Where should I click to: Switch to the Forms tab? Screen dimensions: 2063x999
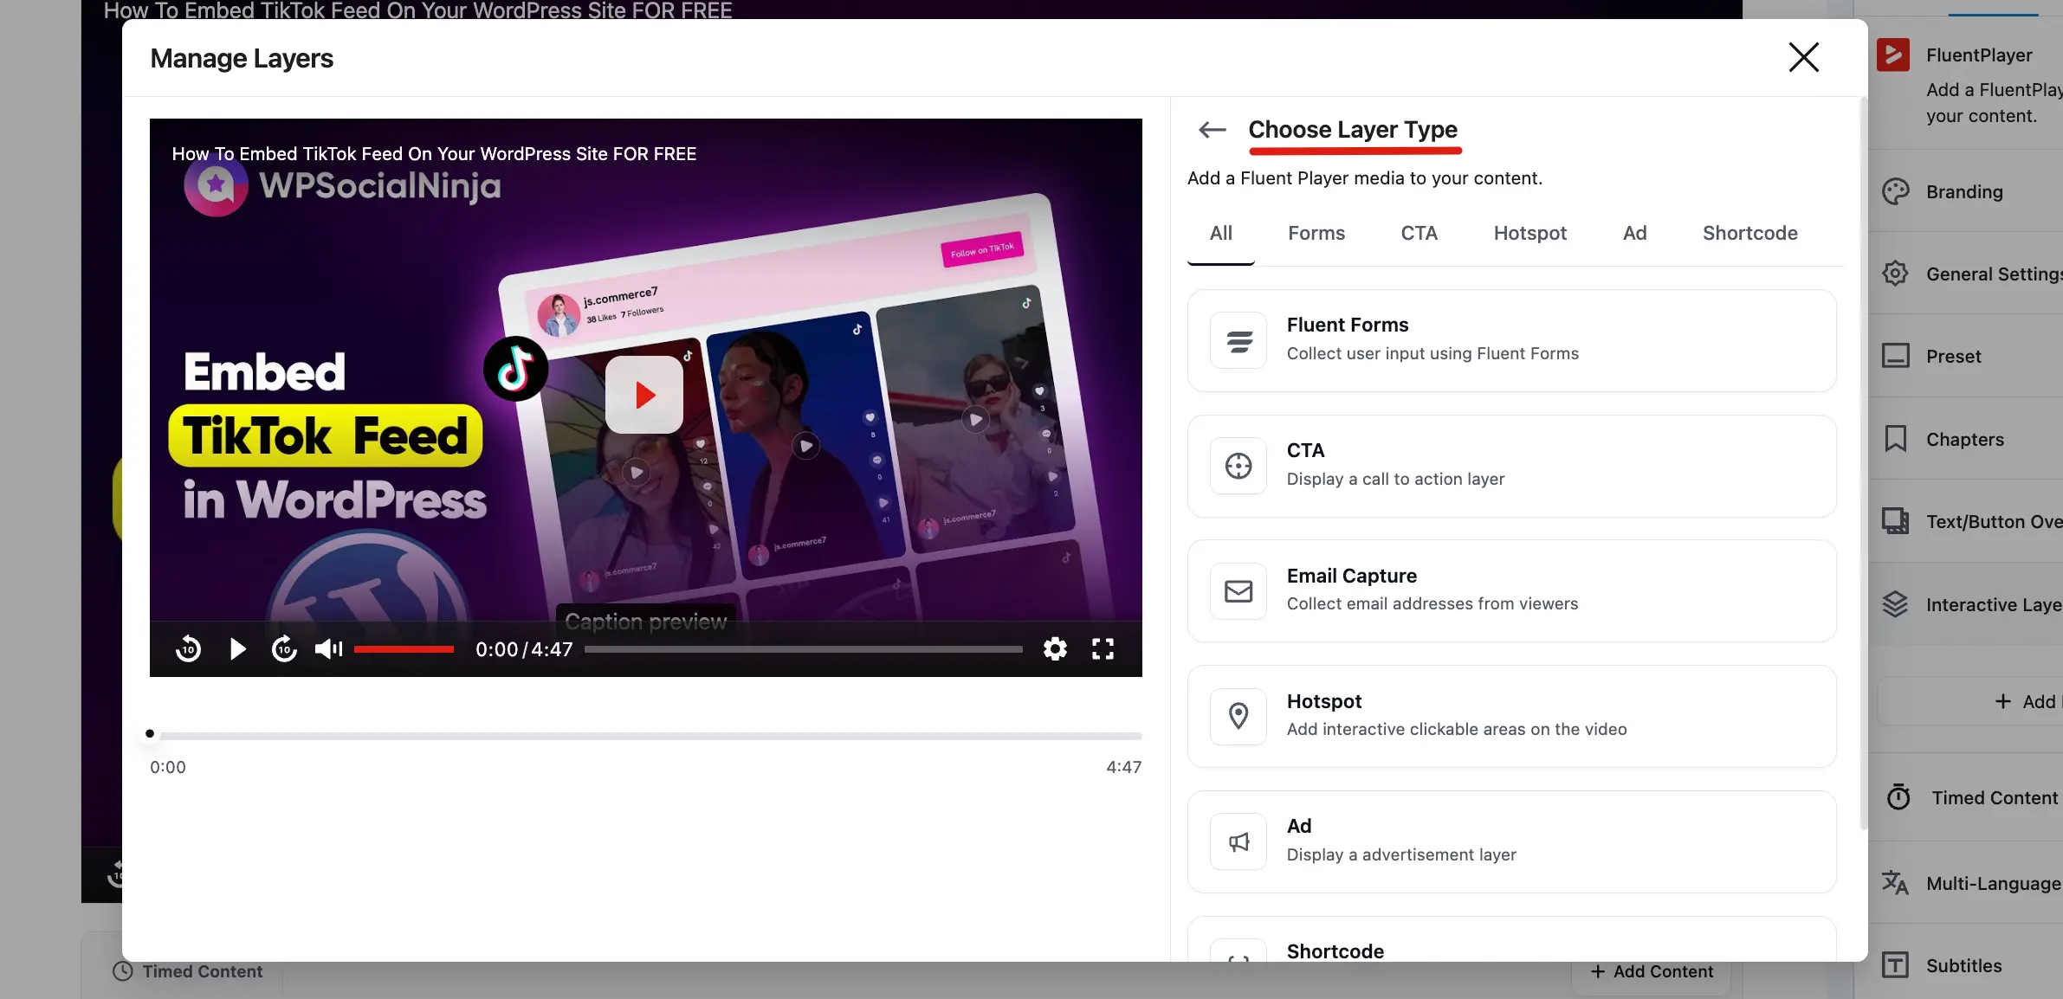tap(1316, 233)
